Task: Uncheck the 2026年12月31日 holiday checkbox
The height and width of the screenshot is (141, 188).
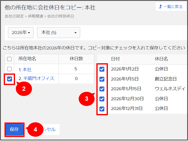Action: click(x=102, y=108)
